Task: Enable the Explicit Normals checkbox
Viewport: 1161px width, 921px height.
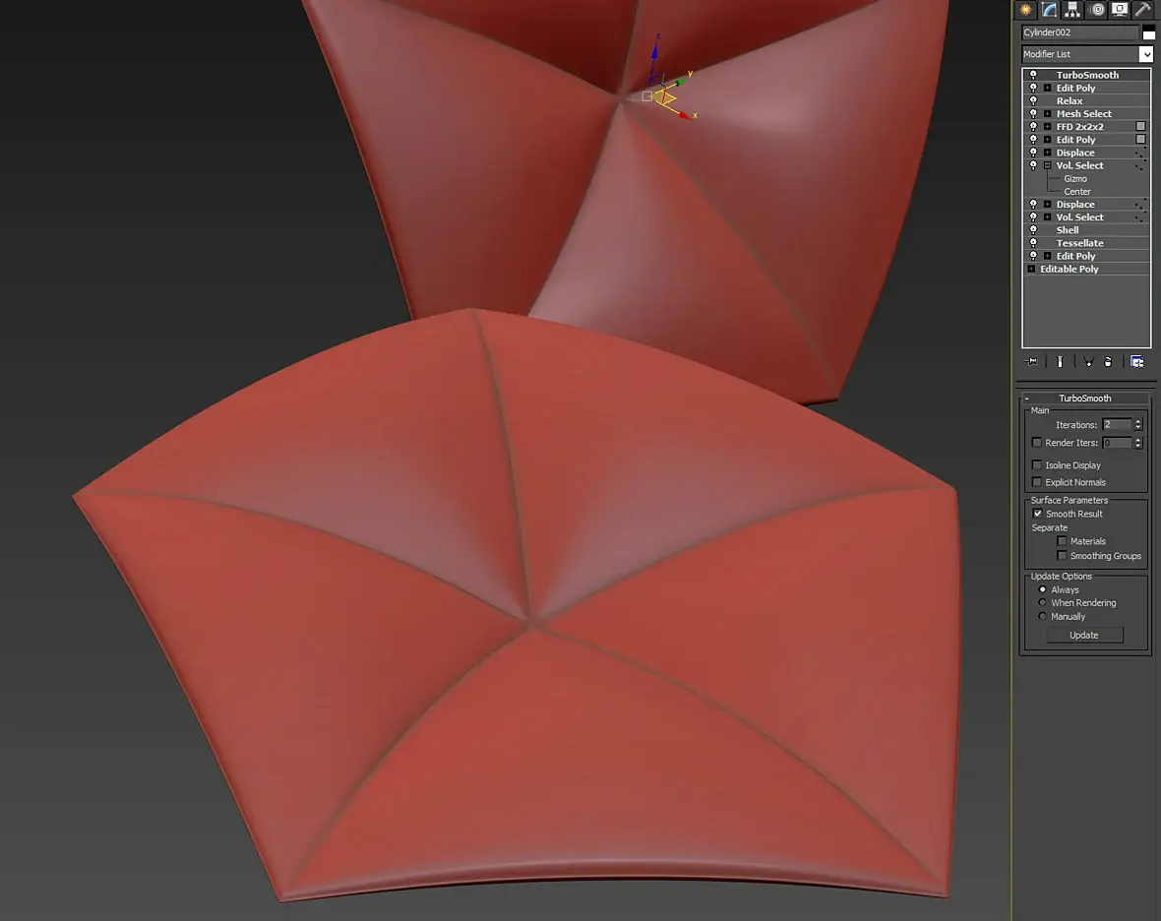Action: (1037, 482)
